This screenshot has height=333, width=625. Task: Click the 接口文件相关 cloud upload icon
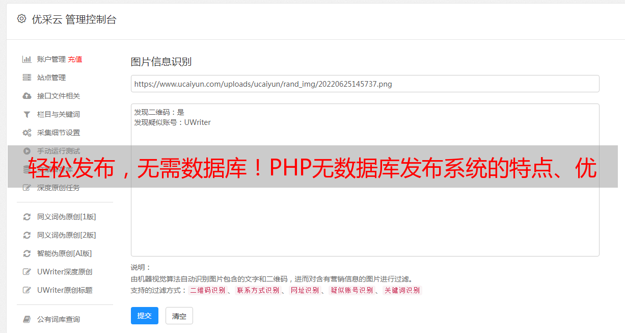[27, 96]
